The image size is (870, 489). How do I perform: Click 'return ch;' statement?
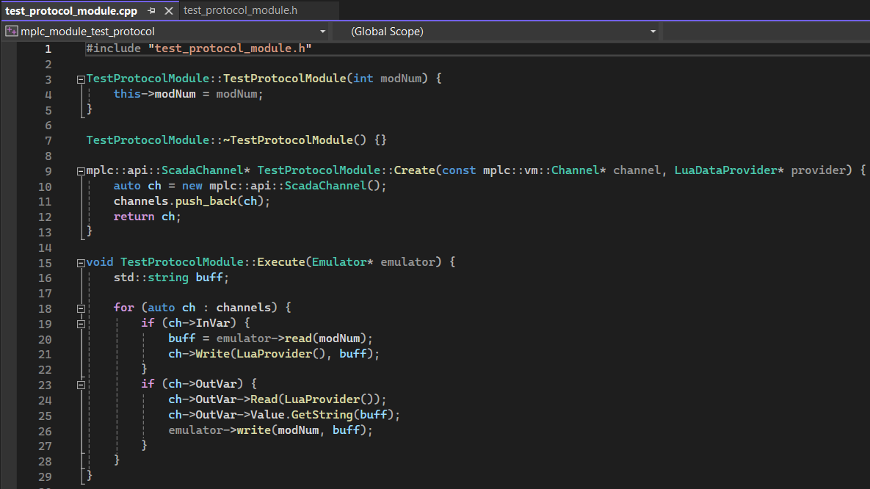[147, 217]
